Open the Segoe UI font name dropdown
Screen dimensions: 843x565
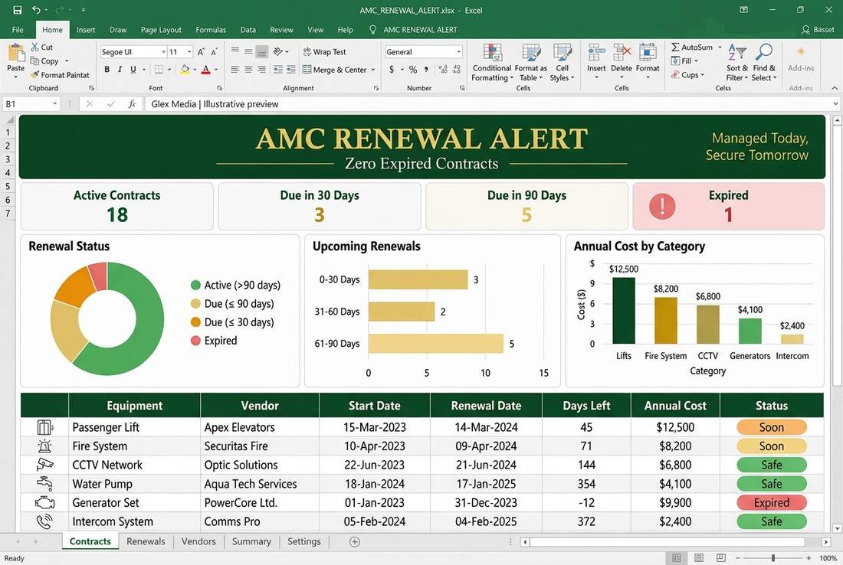tap(163, 52)
